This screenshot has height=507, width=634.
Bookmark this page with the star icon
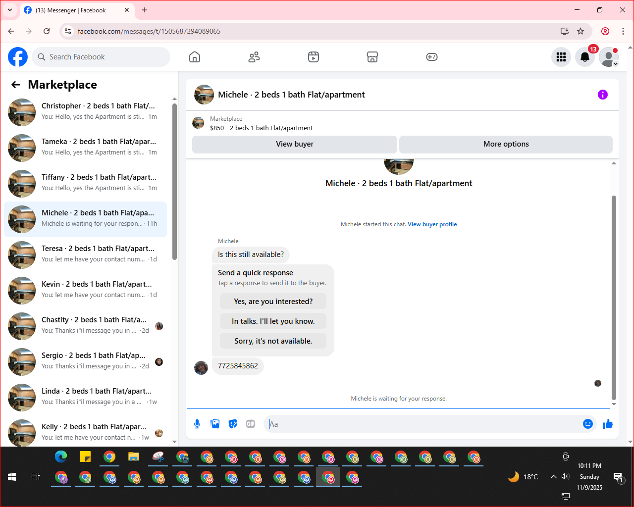click(x=581, y=31)
